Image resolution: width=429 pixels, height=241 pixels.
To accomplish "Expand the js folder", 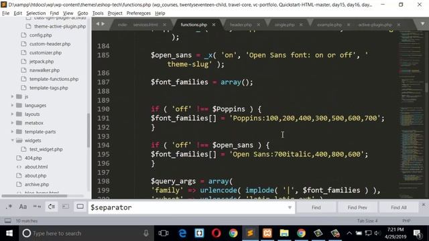I will tap(12, 96).
